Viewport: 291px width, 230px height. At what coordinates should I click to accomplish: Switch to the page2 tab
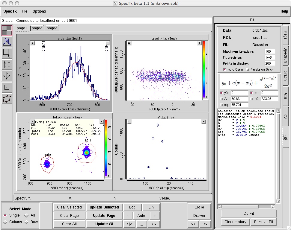pyautogui.click(x=37, y=28)
